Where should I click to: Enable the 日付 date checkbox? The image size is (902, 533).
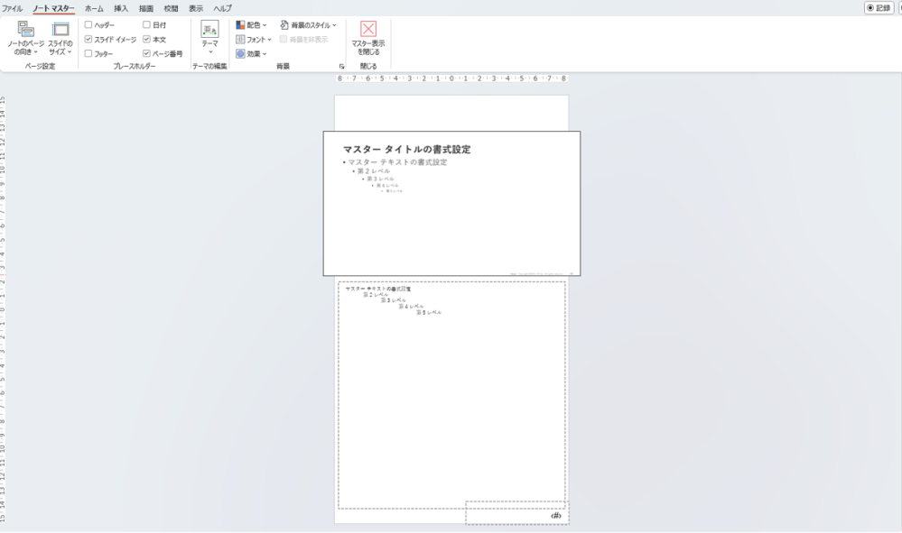(145, 25)
